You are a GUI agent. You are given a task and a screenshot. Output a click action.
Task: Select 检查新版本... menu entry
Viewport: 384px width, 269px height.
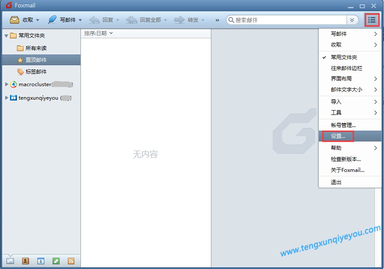click(x=350, y=159)
